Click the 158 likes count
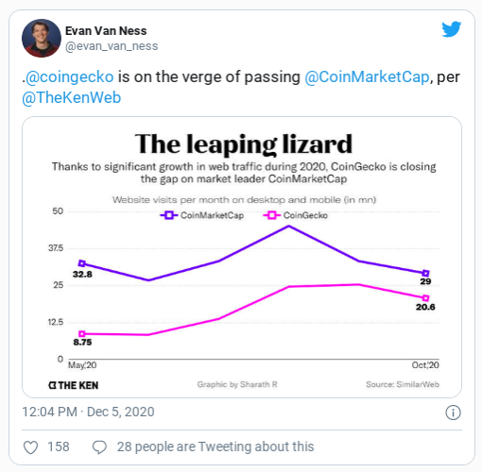 coord(59,447)
